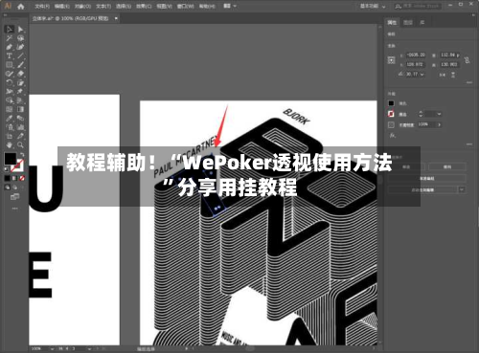This screenshot has height=353, width=479.
Task: Select the Puppet Warp pin tool
Action: click(20, 92)
